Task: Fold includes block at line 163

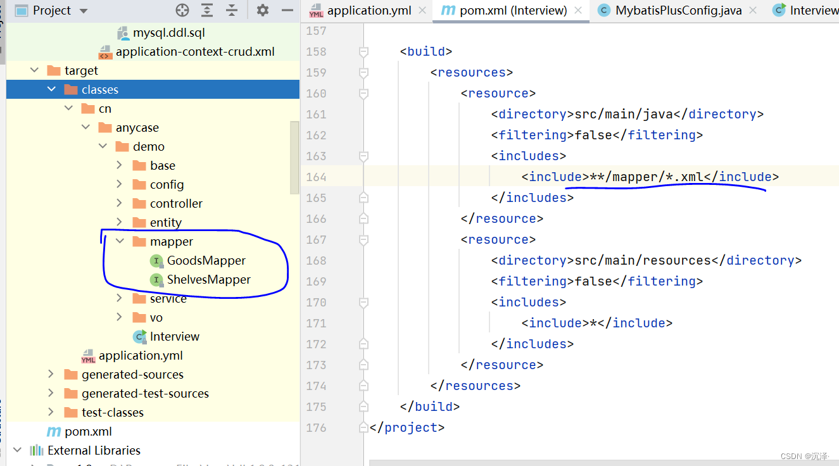Action: click(363, 156)
